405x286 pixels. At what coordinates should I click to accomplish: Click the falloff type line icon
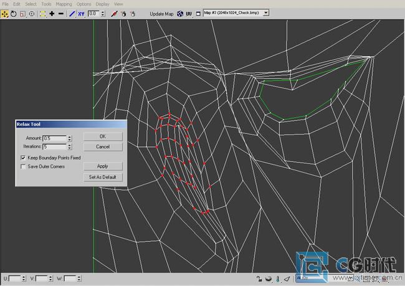tap(72, 14)
